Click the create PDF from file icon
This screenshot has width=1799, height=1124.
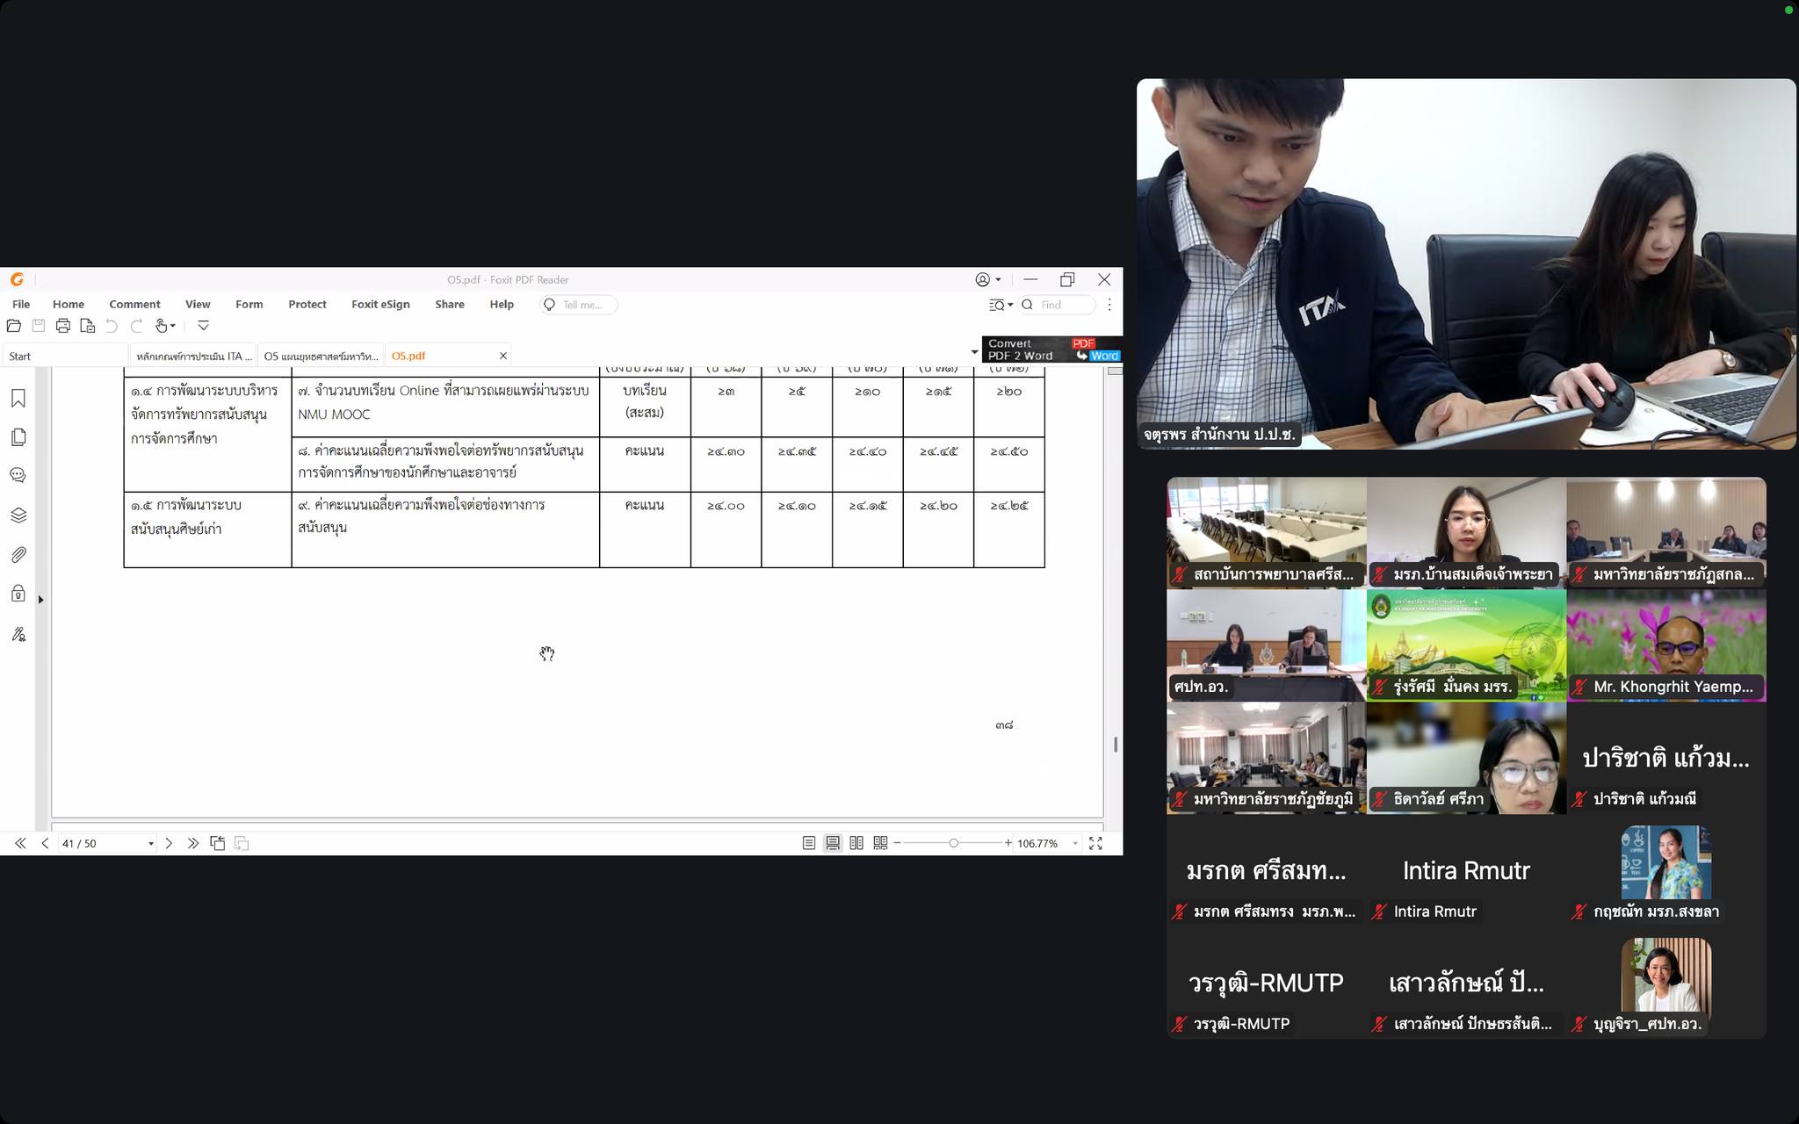point(88,326)
